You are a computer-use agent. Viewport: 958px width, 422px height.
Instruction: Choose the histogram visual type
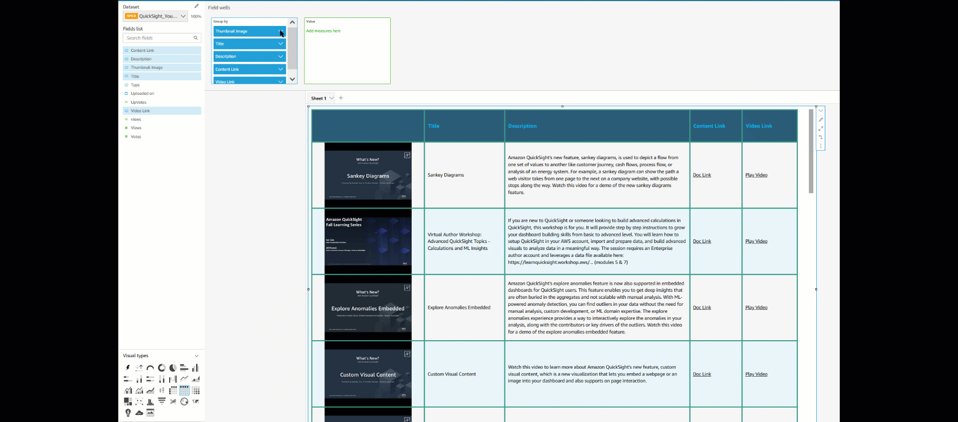point(150,402)
